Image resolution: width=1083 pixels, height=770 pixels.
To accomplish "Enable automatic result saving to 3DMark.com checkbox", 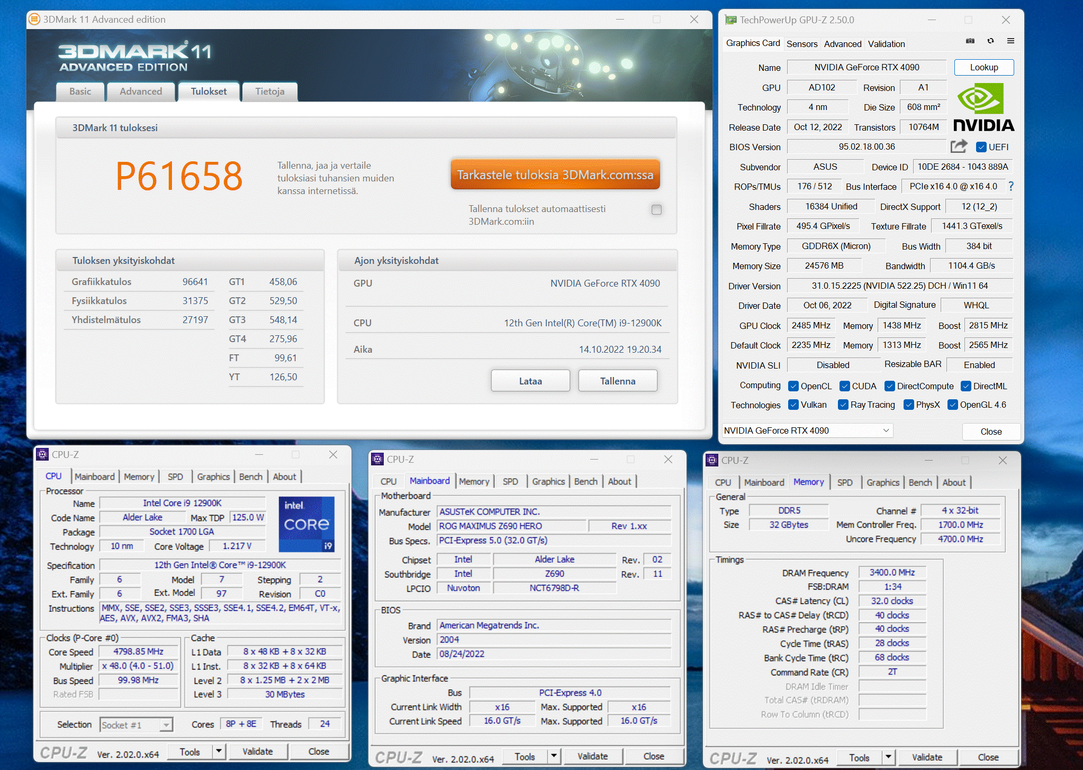I will click(656, 209).
